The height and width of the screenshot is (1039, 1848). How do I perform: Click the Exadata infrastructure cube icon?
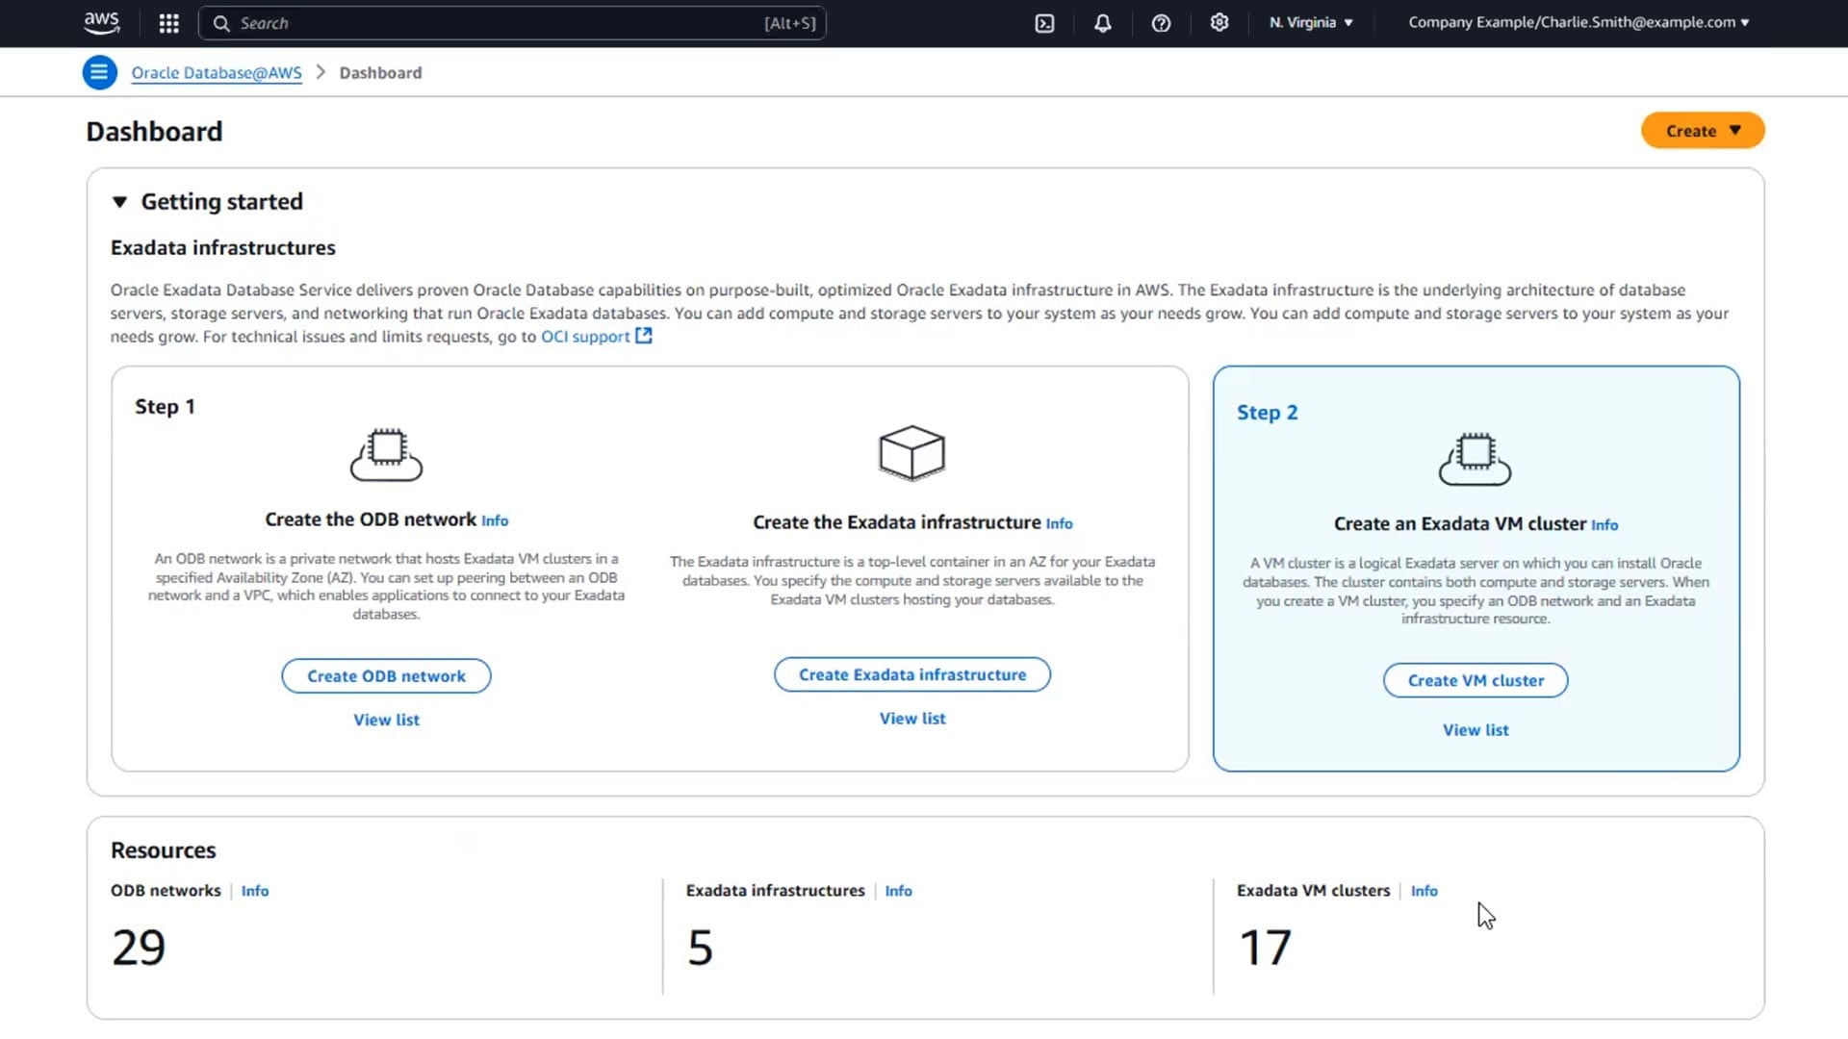click(x=911, y=452)
